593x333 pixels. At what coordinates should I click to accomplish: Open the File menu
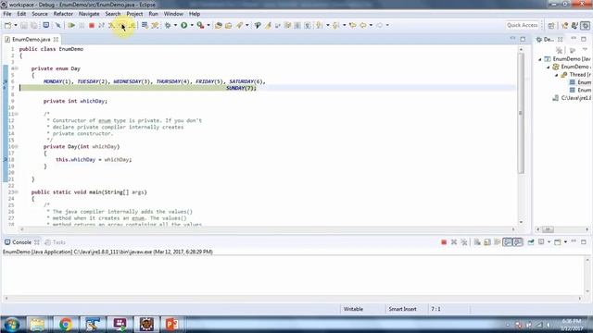7,14
